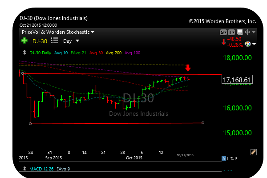Click the 18,000.00 price axis label

pos(237,58)
